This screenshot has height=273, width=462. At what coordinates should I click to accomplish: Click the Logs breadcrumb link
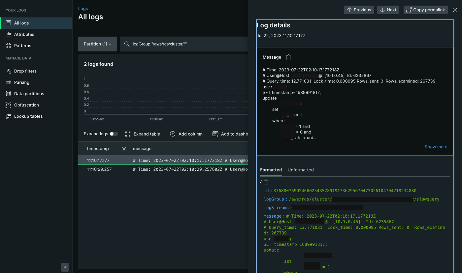(x=83, y=9)
